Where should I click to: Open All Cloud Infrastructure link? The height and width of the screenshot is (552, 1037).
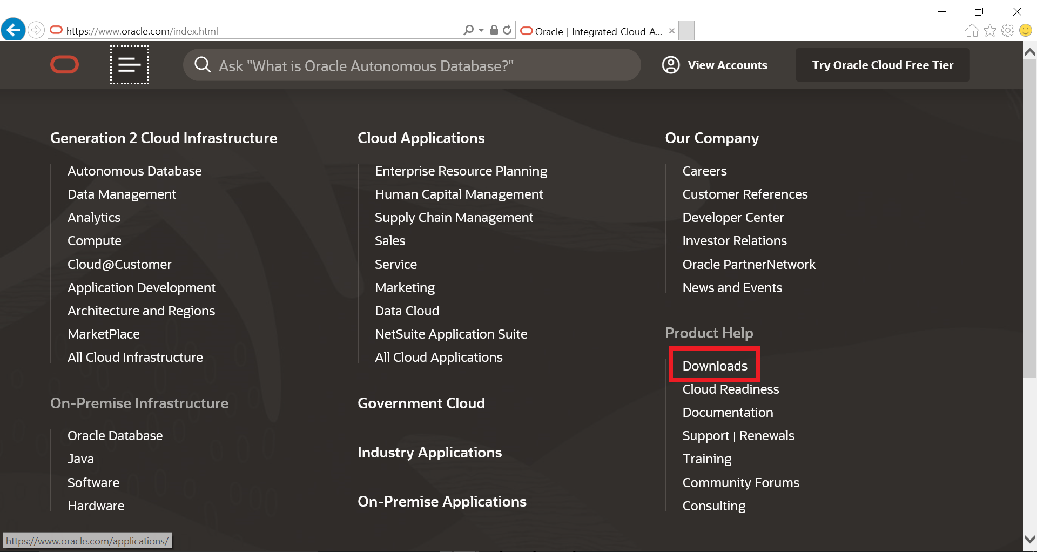[x=135, y=358]
